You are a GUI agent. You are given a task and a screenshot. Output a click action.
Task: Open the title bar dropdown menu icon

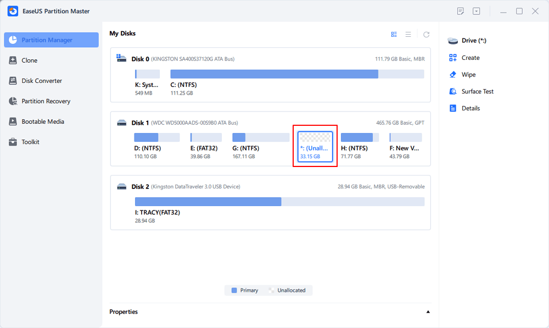pyautogui.click(x=476, y=11)
